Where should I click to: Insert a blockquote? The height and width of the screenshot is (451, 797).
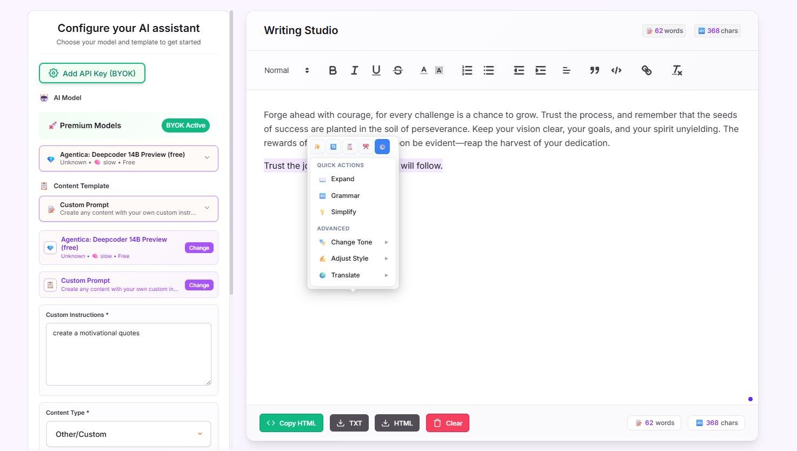(595, 70)
